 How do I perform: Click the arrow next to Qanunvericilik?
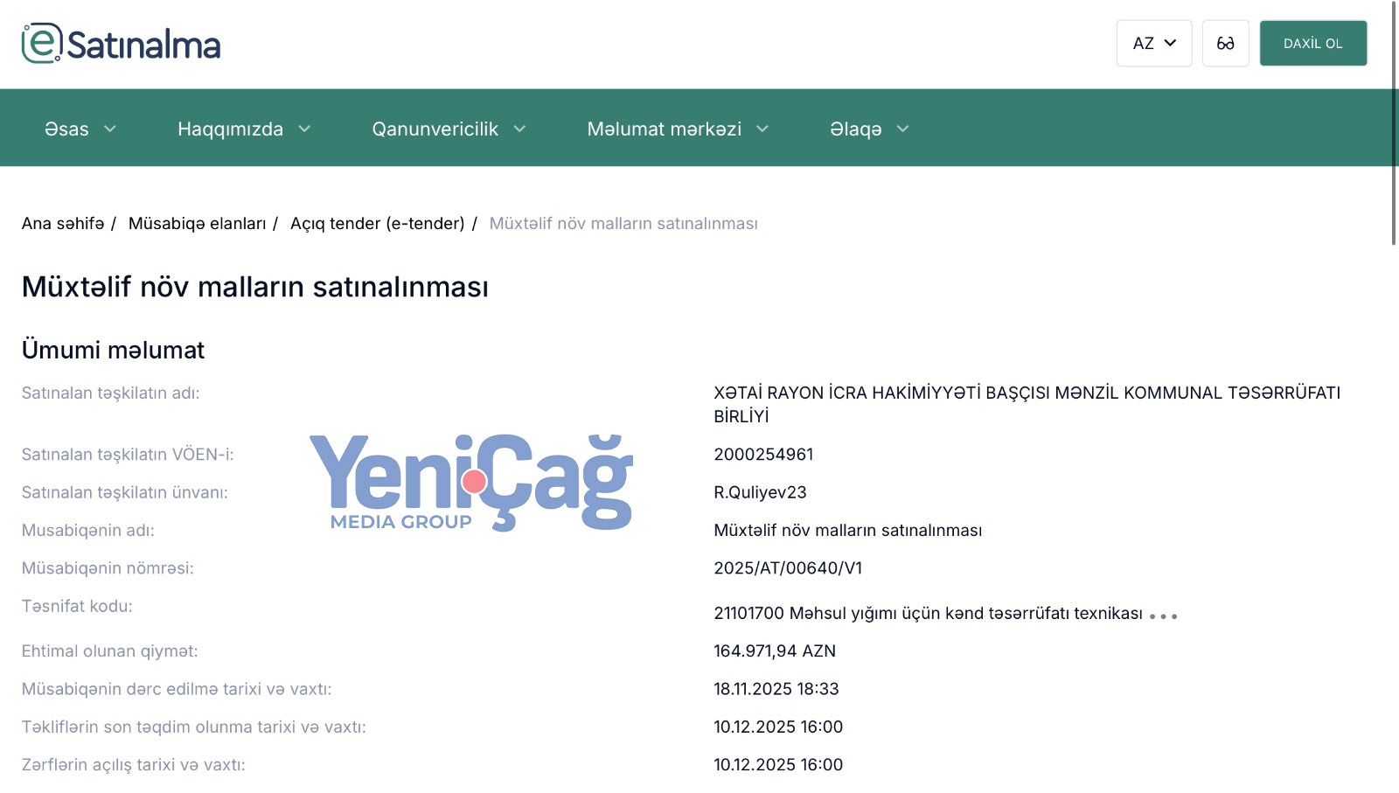pyautogui.click(x=519, y=129)
